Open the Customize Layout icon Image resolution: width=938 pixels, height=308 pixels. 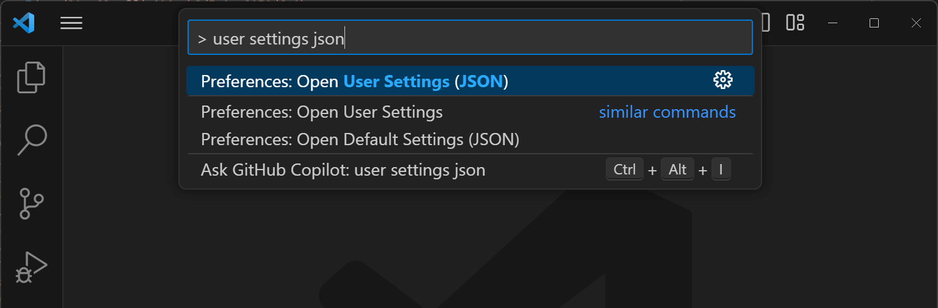pos(794,23)
